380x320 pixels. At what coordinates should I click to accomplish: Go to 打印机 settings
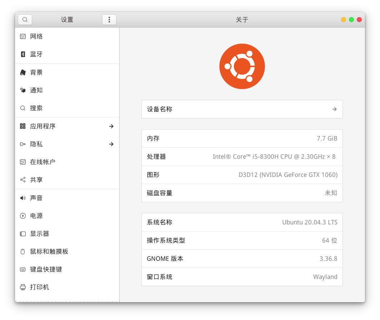coord(67,287)
